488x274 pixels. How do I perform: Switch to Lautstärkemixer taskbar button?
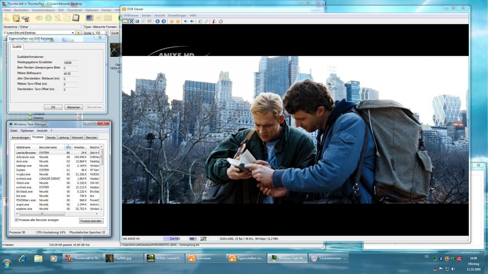pyautogui.click(x=329, y=258)
